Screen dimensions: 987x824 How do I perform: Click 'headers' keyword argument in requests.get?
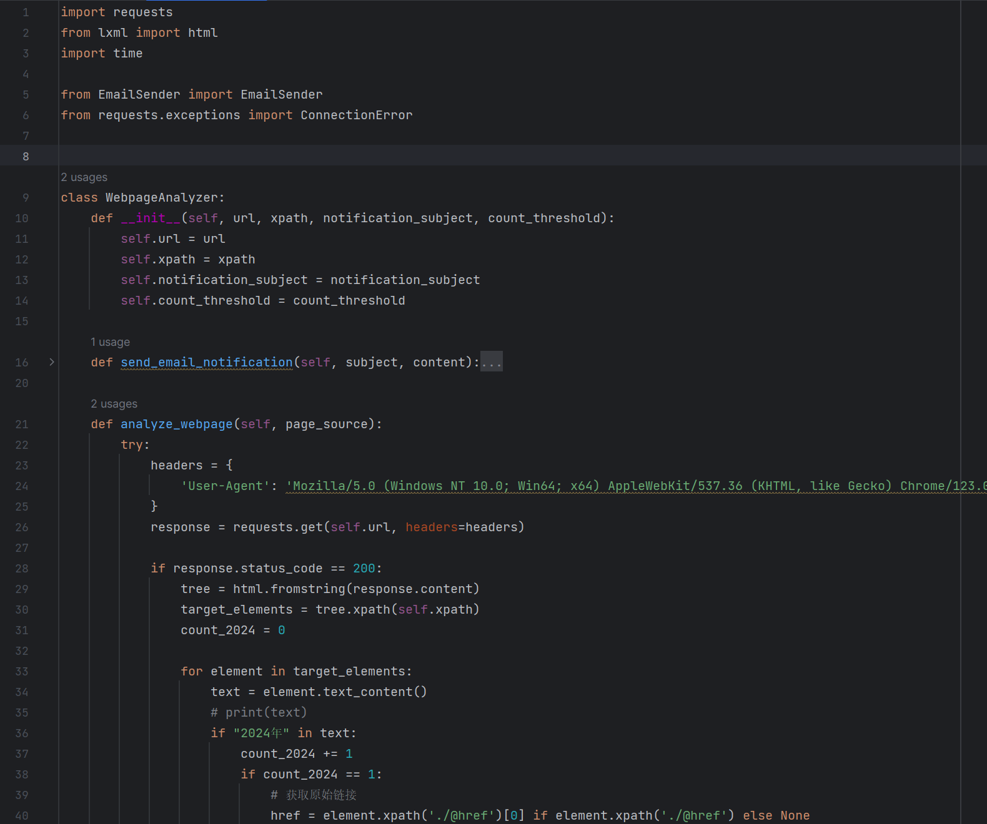pyautogui.click(x=432, y=527)
